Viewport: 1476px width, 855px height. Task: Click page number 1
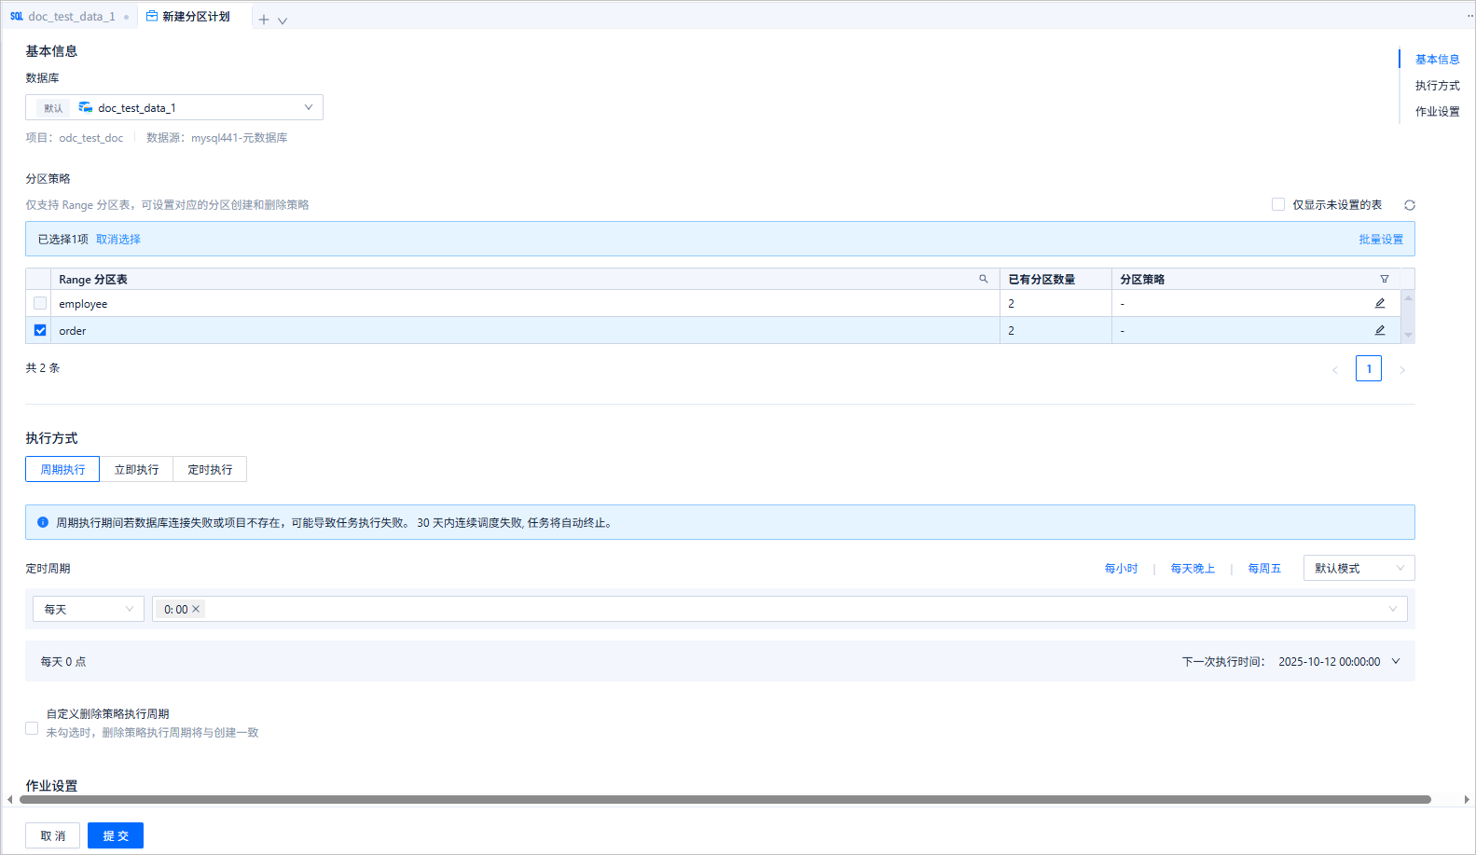pos(1369,368)
